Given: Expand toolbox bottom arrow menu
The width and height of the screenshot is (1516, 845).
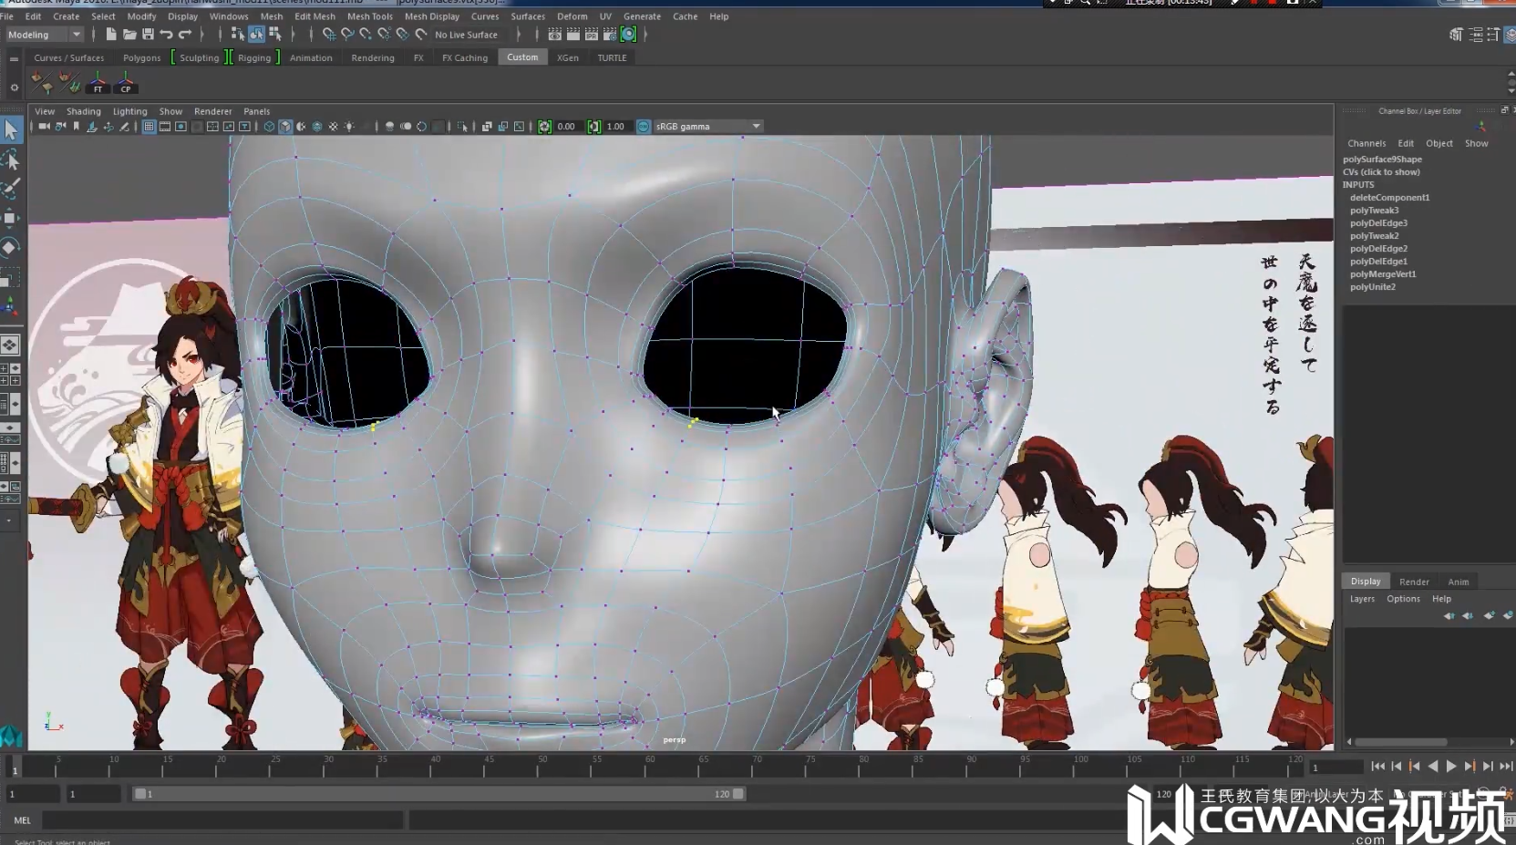Looking at the screenshot, I should click(x=9, y=520).
